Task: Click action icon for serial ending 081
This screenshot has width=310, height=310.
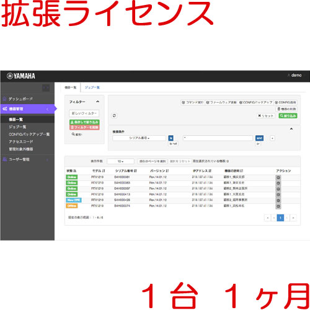Action: tap(278, 177)
